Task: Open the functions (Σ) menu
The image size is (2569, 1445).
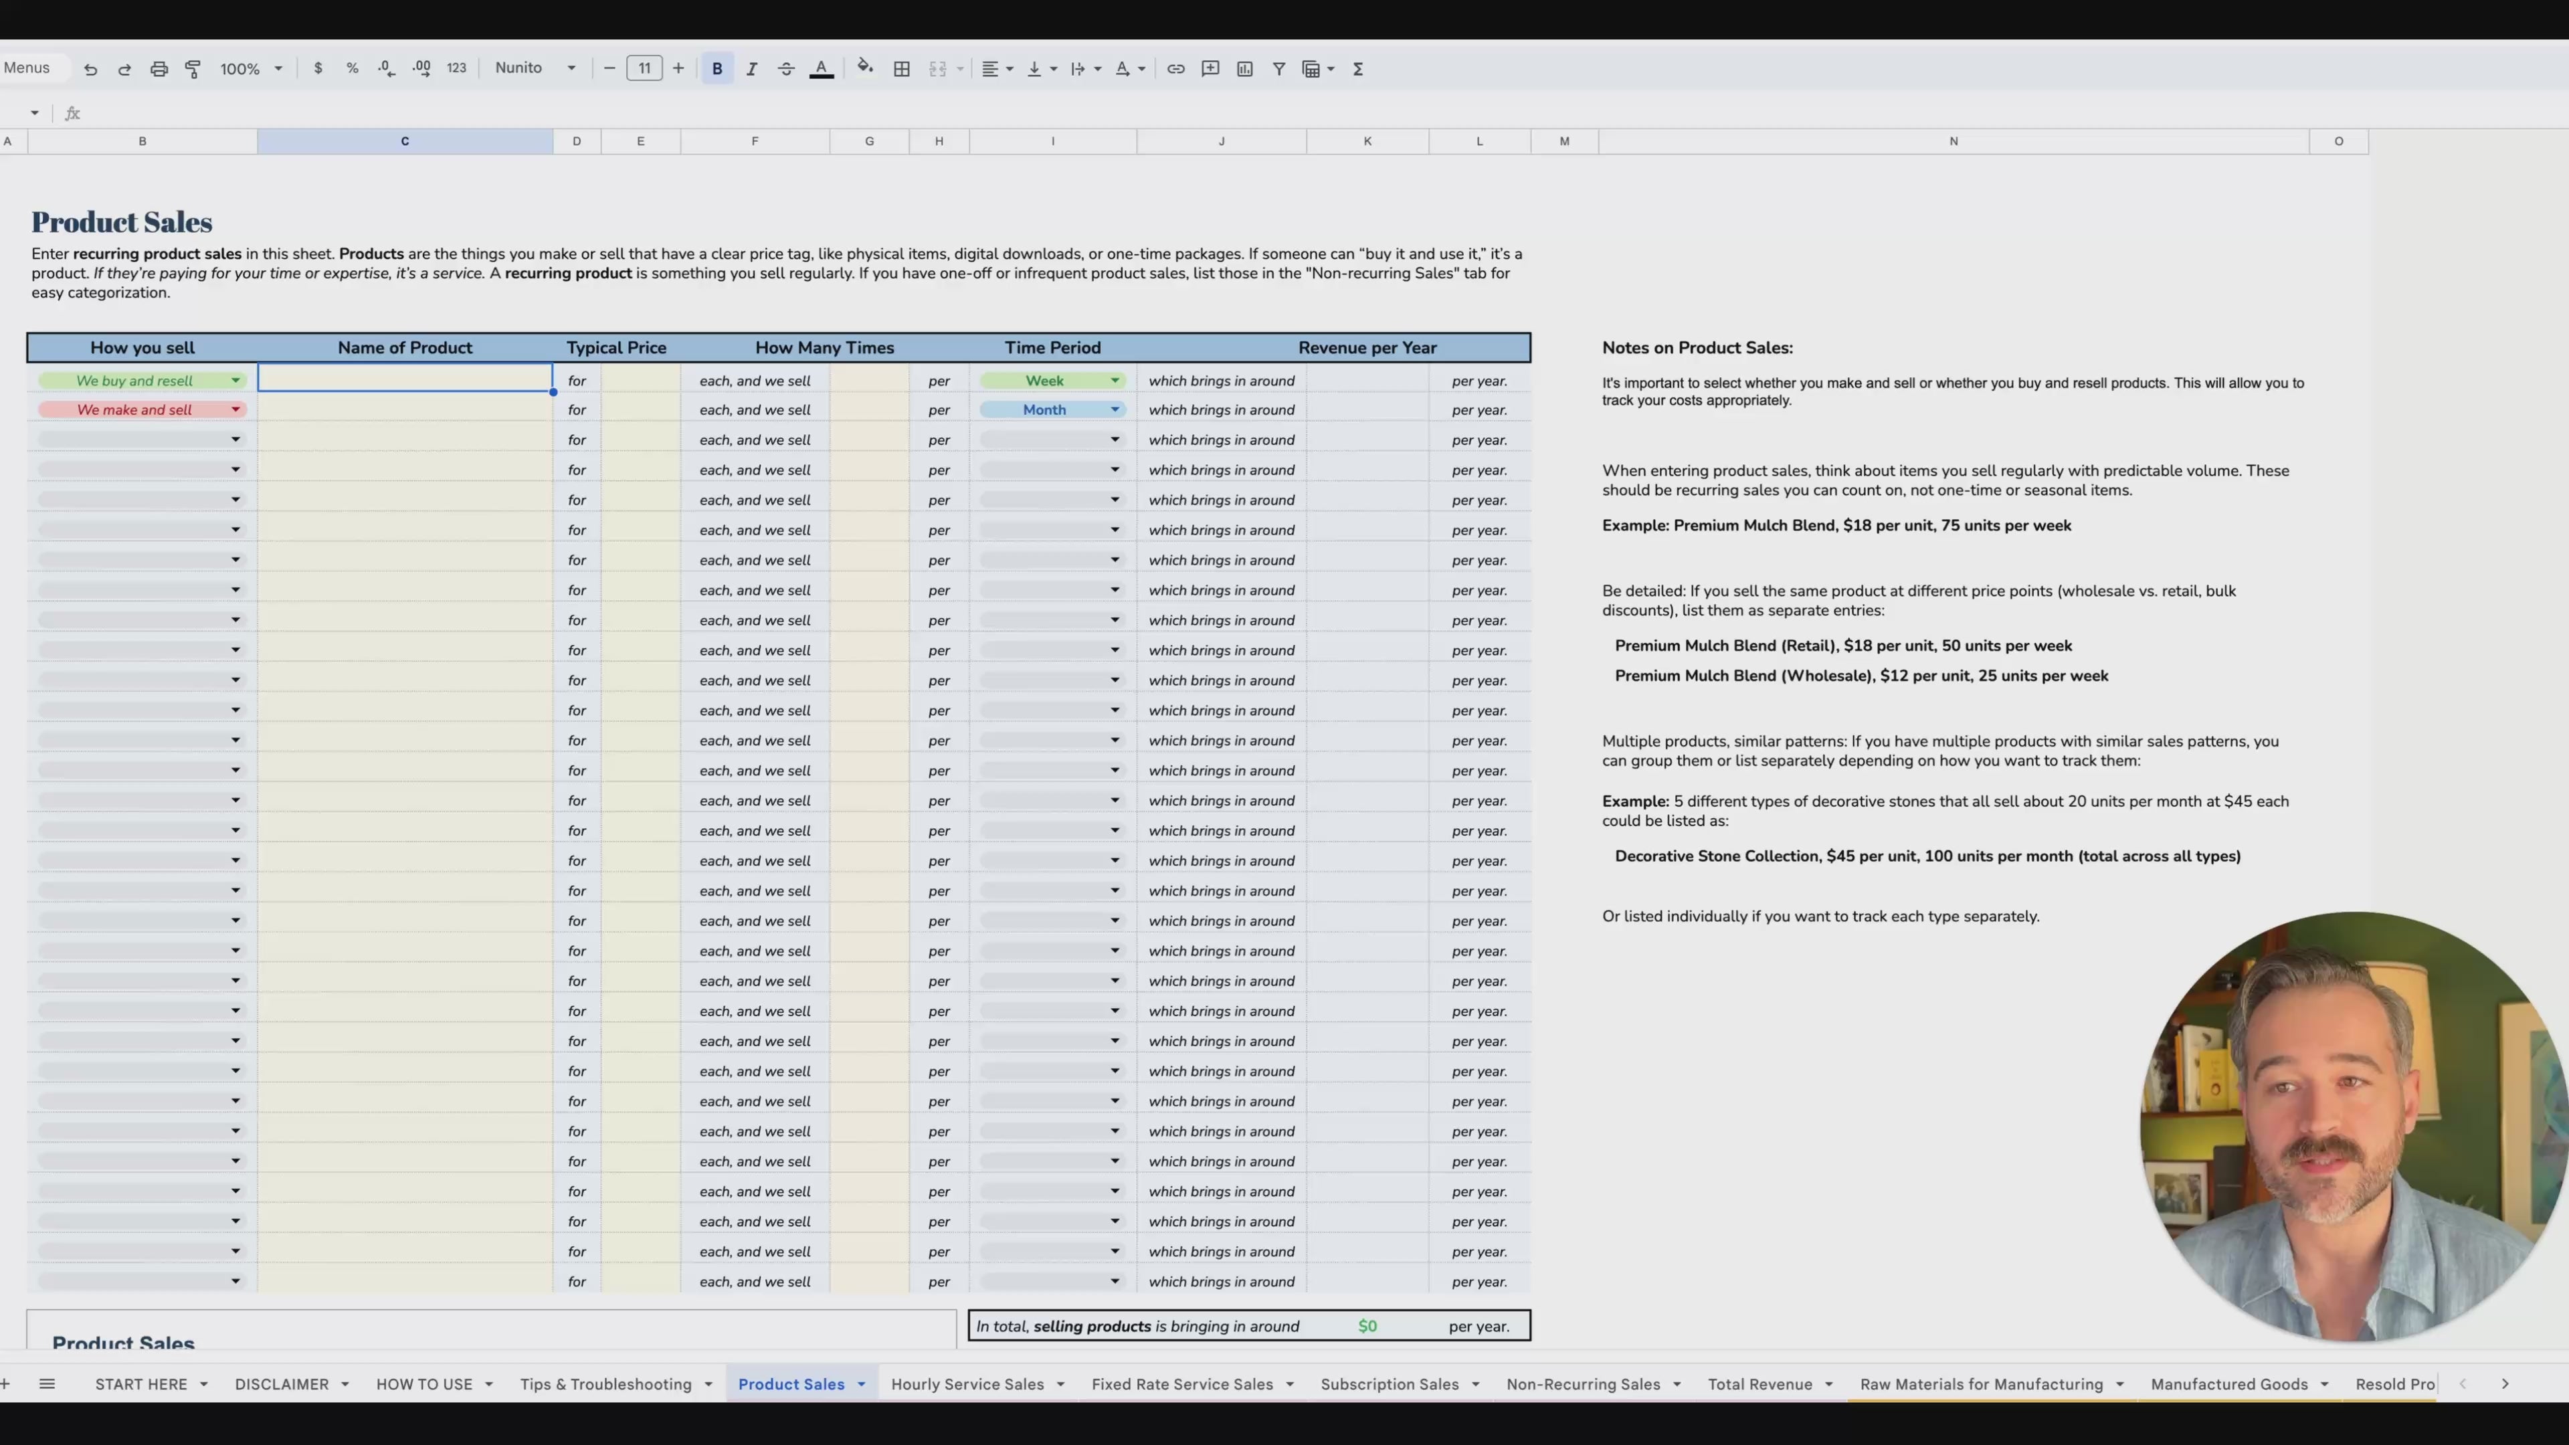Action: pyautogui.click(x=1358, y=69)
